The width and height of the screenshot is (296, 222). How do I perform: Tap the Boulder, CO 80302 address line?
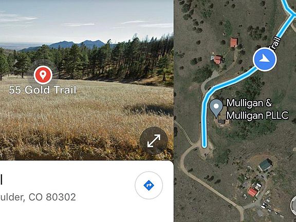tap(38, 197)
